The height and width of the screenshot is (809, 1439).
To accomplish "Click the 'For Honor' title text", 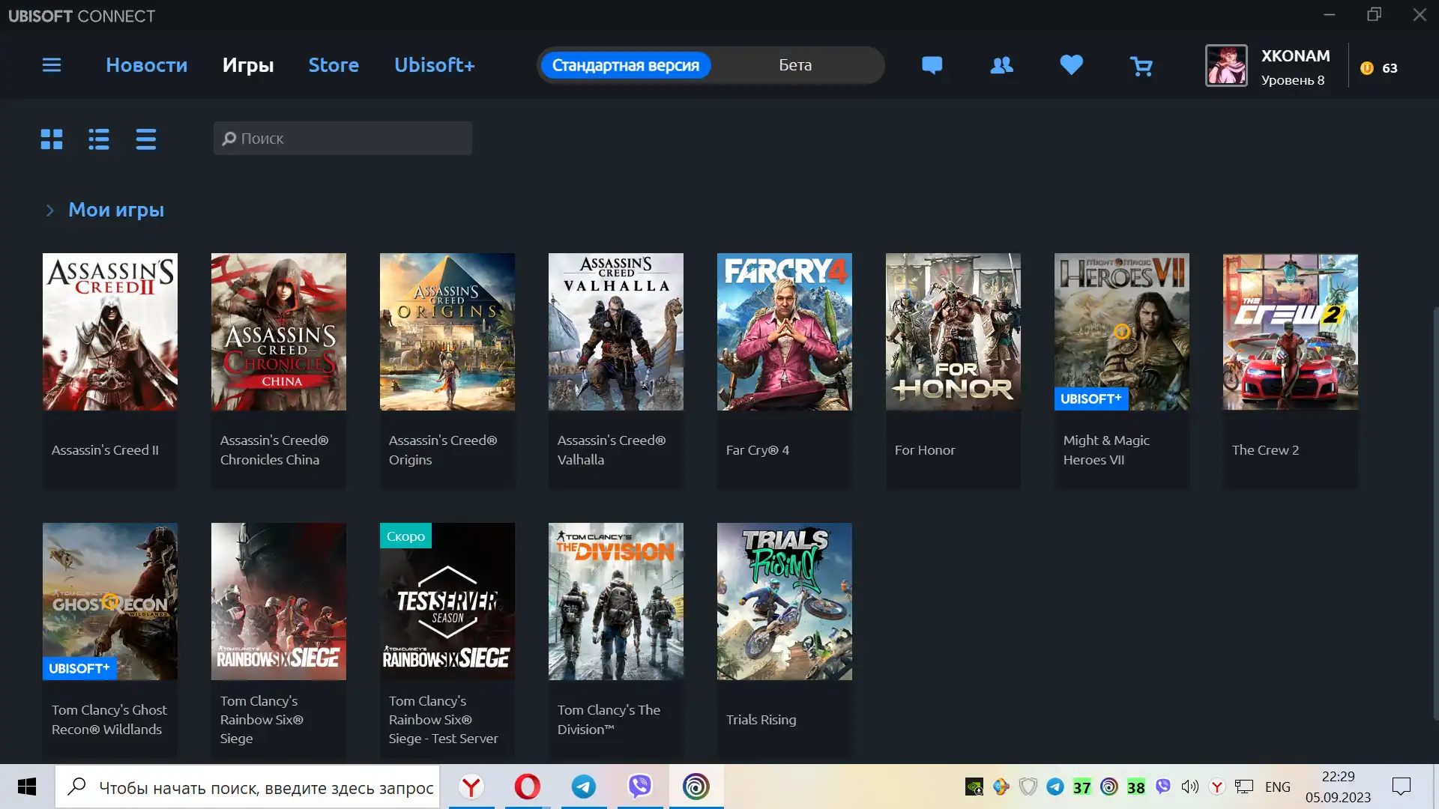I will pyautogui.click(x=924, y=450).
